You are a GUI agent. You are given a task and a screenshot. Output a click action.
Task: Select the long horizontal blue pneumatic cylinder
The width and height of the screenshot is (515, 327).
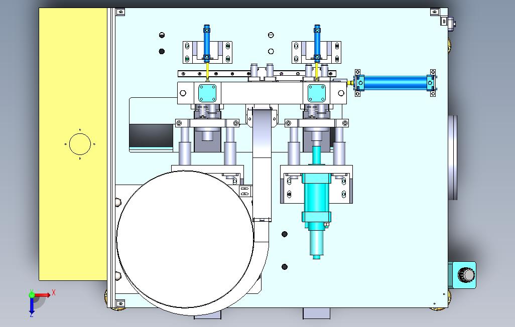[395, 83]
